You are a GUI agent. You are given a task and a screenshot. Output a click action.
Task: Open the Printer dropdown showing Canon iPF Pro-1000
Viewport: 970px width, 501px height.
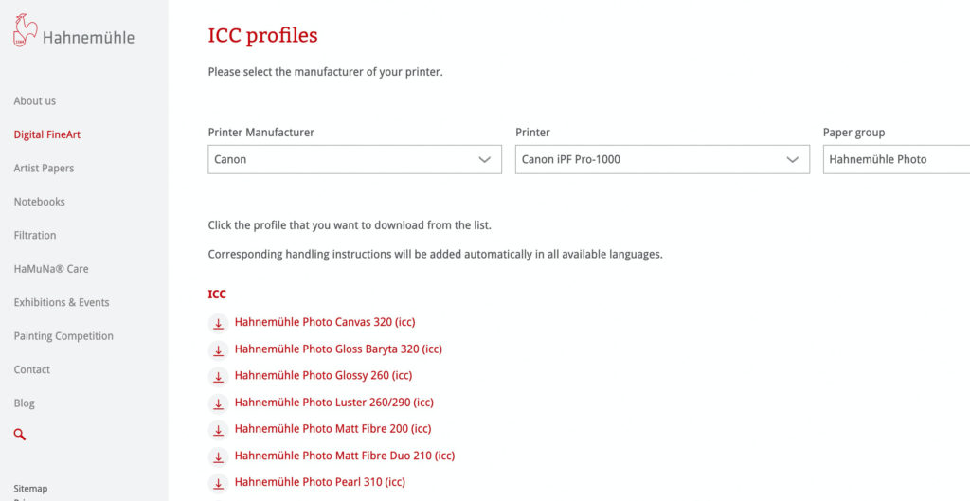click(662, 159)
